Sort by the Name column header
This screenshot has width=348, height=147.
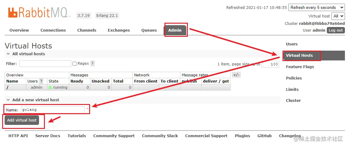(x=12, y=81)
